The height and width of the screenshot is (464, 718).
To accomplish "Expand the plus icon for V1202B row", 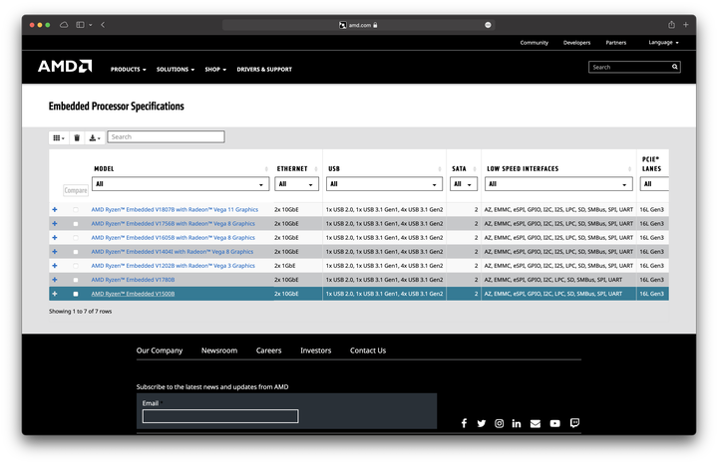I will click(55, 266).
